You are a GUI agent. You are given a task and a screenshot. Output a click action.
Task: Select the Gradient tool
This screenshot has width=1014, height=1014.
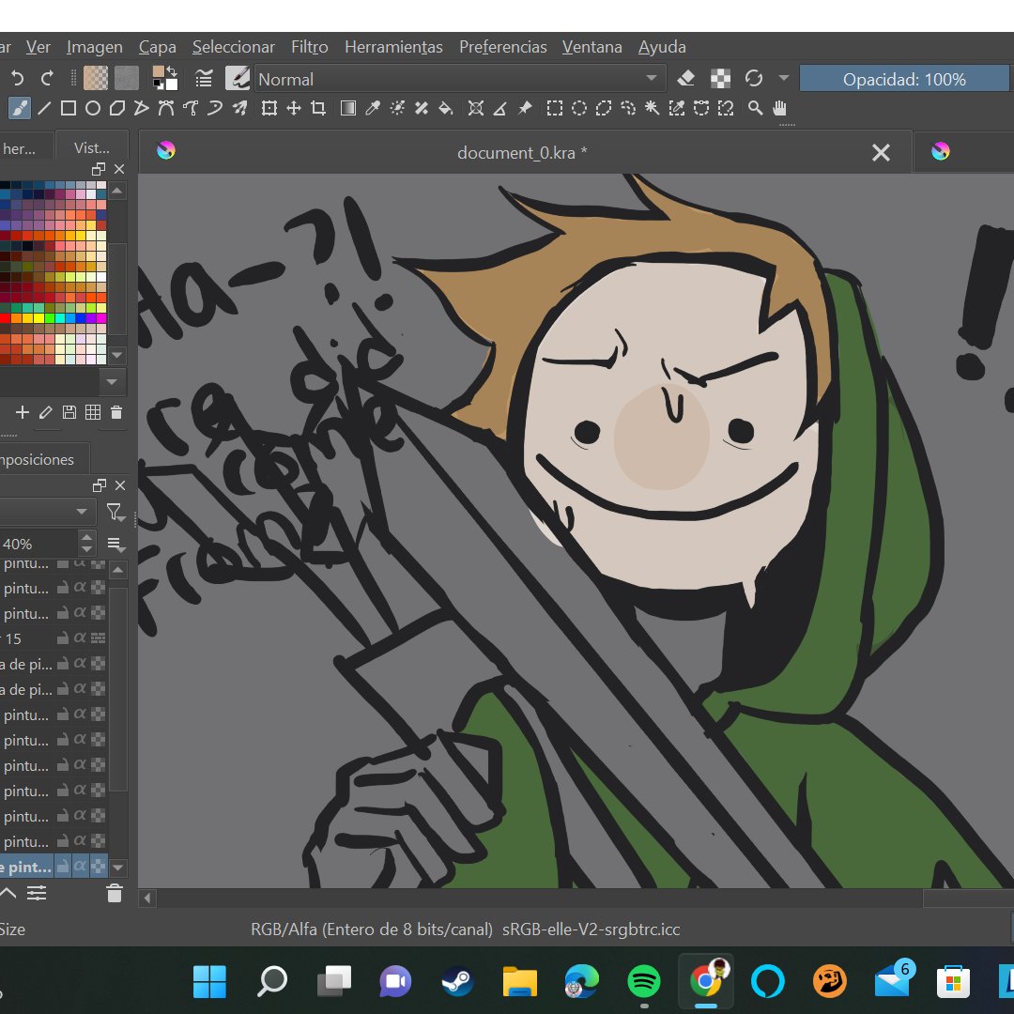coord(348,108)
